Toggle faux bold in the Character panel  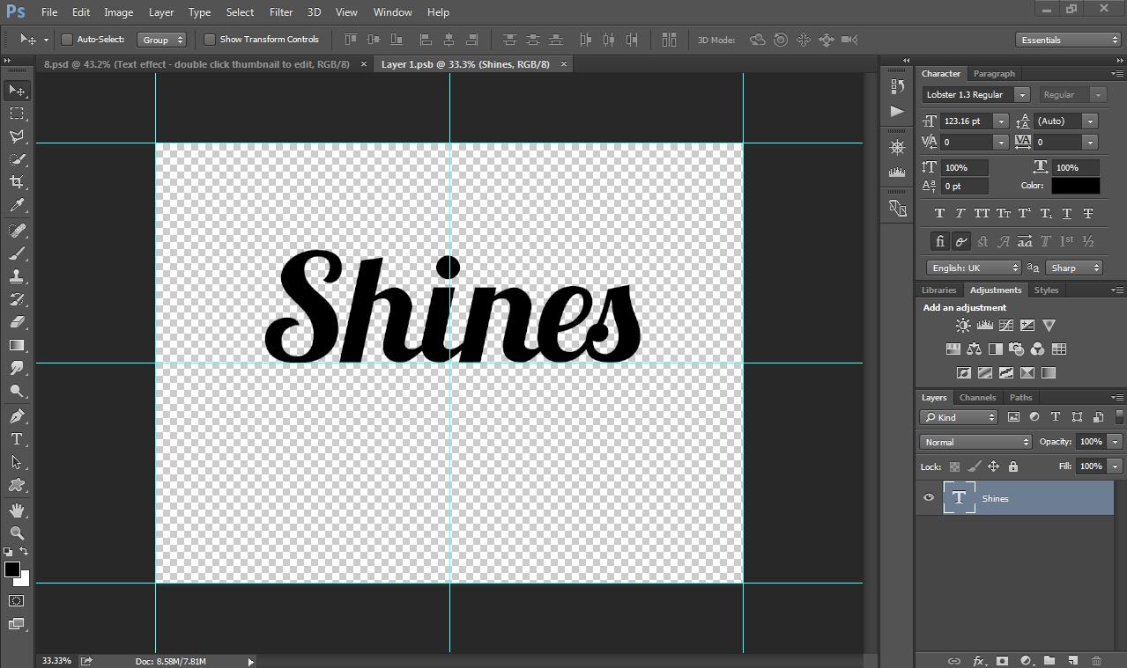[x=938, y=212]
